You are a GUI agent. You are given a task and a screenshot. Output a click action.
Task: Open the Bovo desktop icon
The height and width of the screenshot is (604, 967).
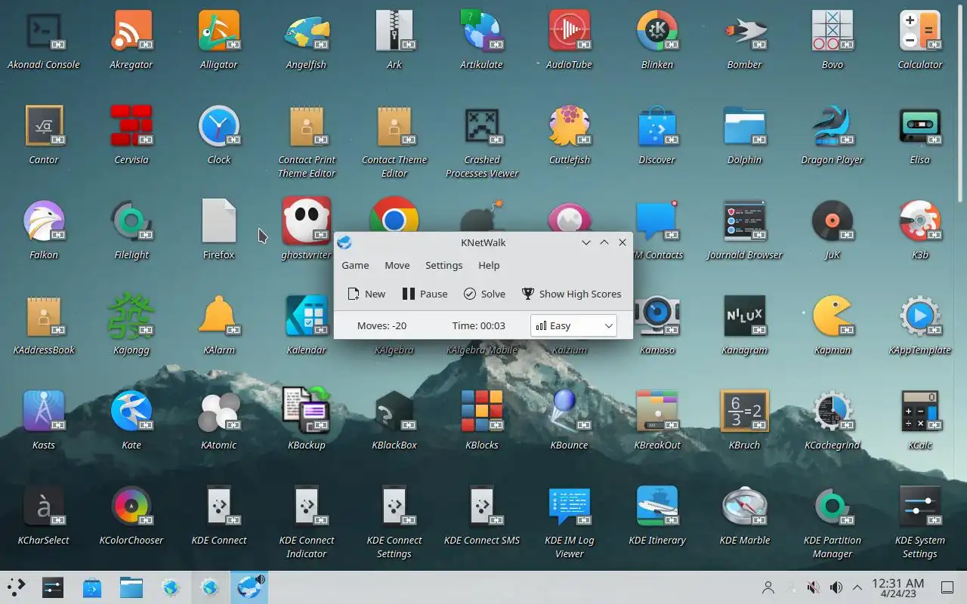(833, 39)
